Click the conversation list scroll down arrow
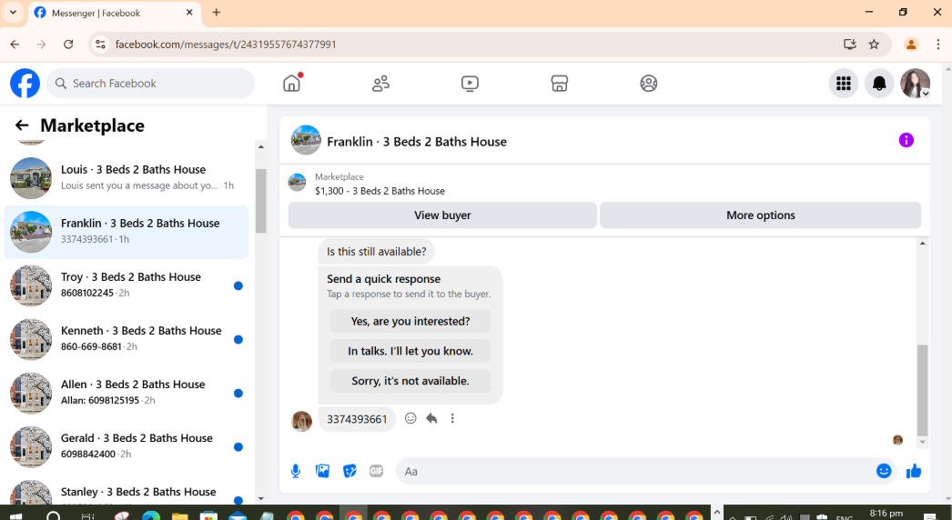The height and width of the screenshot is (520, 952). coord(261,499)
